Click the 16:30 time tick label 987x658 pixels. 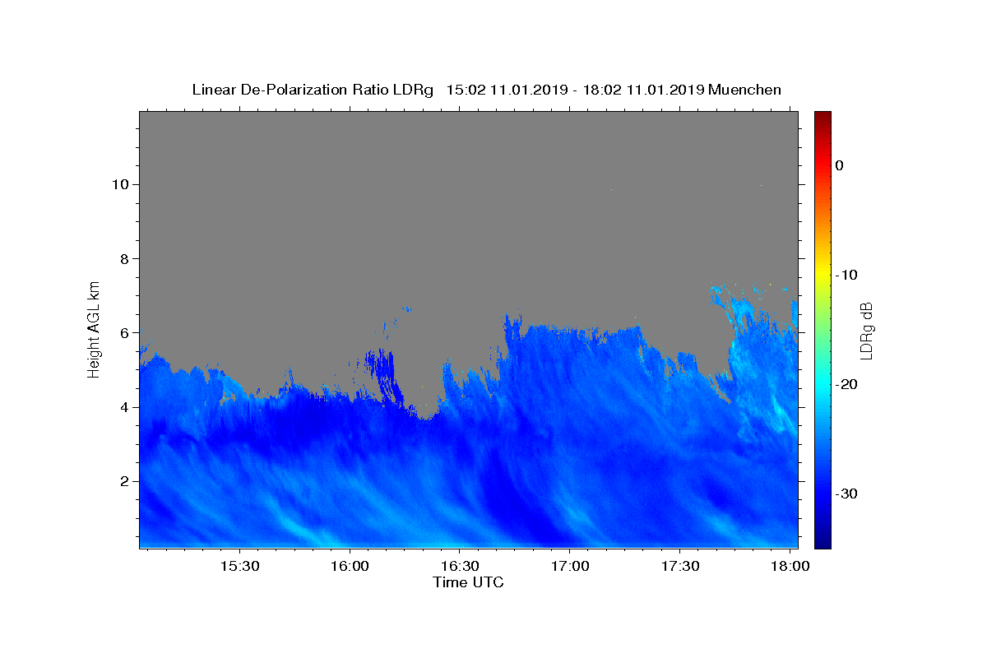pyautogui.click(x=460, y=567)
